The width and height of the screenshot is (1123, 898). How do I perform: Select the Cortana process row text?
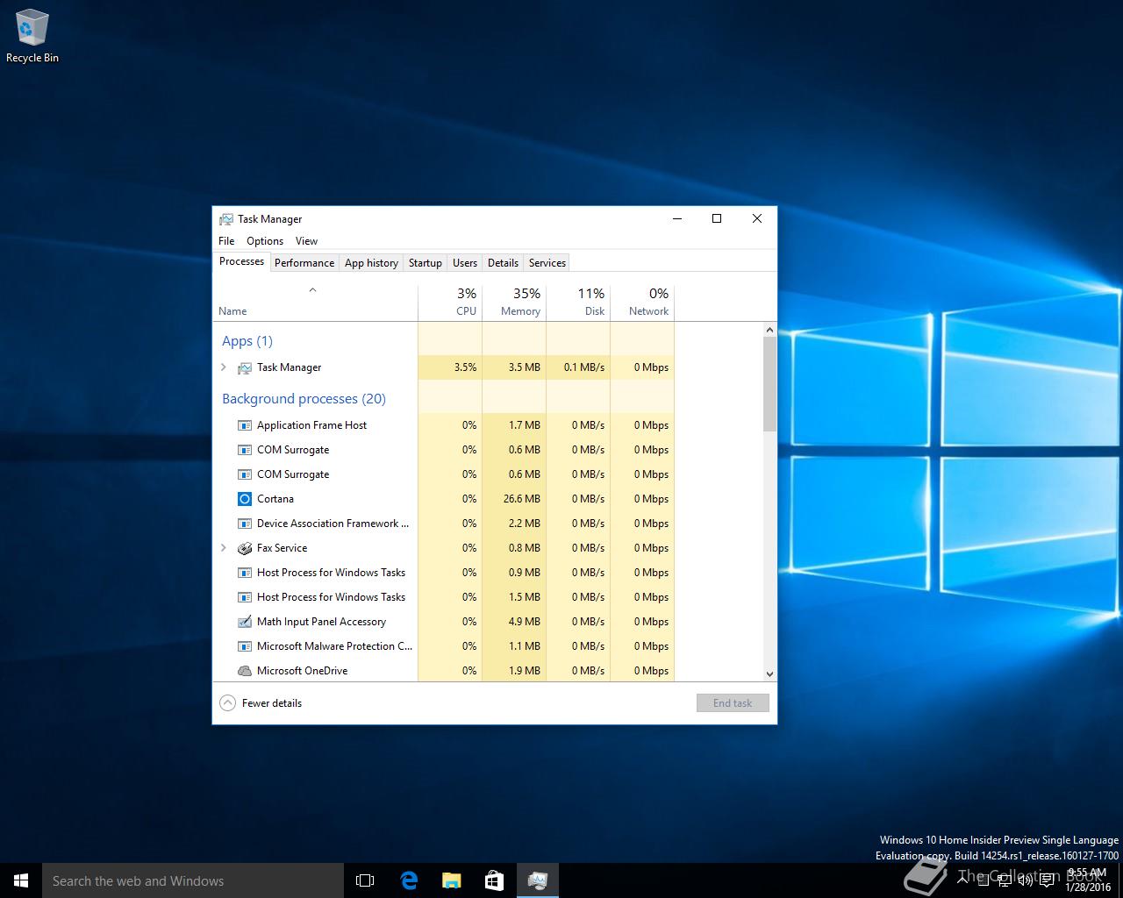click(x=275, y=499)
